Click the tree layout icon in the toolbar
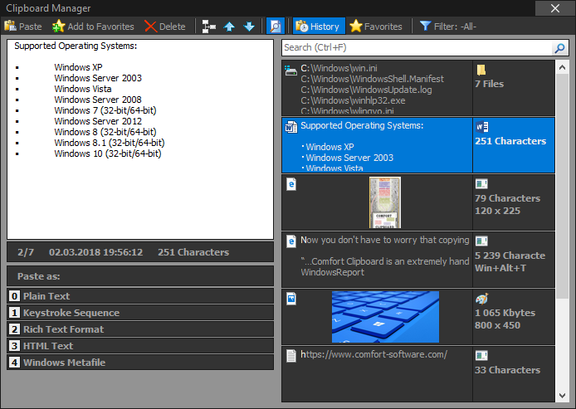The height and width of the screenshot is (409, 576). pyautogui.click(x=209, y=27)
